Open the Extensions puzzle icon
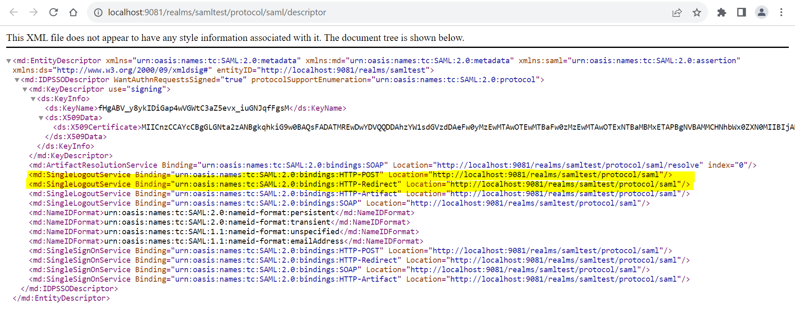The image size is (795, 323). (722, 12)
